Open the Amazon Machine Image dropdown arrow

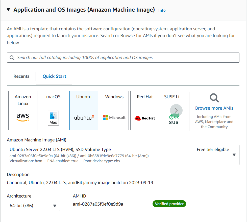(234, 155)
